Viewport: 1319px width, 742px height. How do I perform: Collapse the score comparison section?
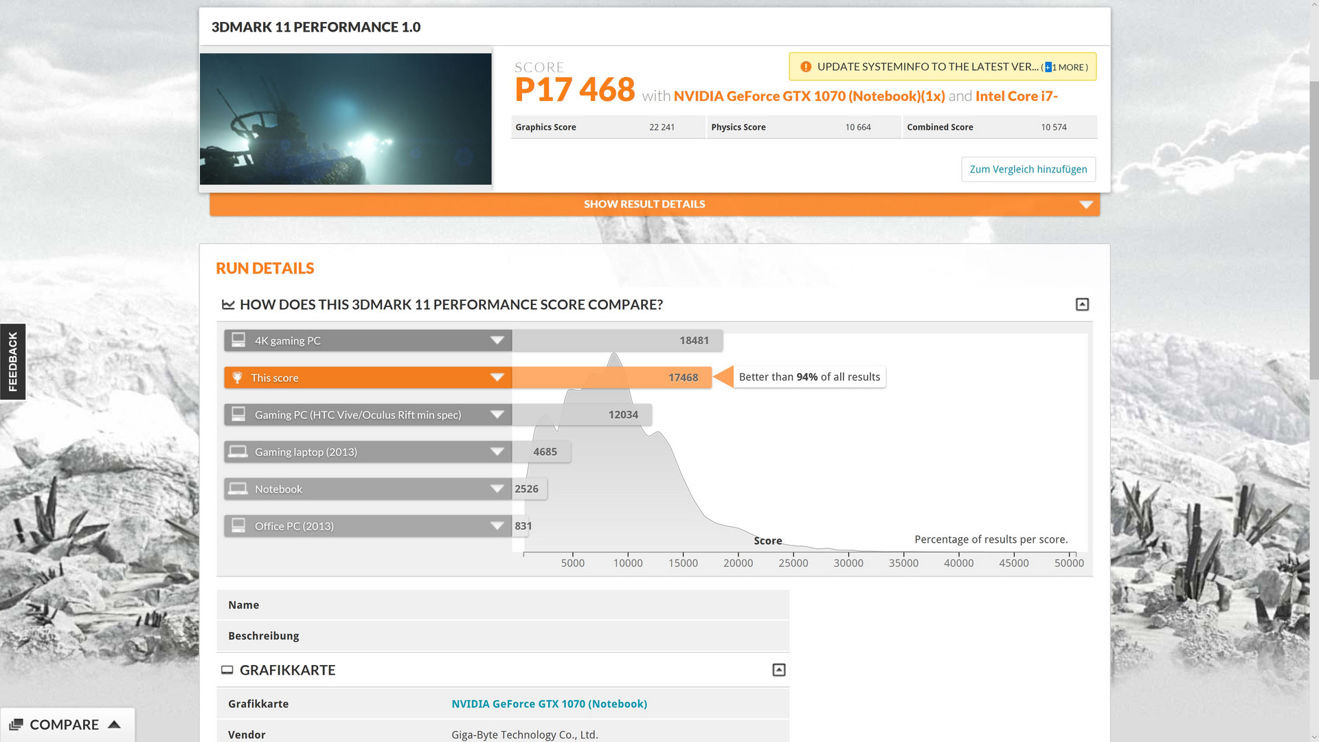1082,304
